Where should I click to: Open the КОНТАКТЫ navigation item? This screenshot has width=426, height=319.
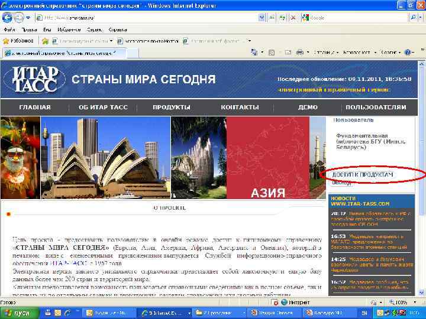[x=240, y=108]
